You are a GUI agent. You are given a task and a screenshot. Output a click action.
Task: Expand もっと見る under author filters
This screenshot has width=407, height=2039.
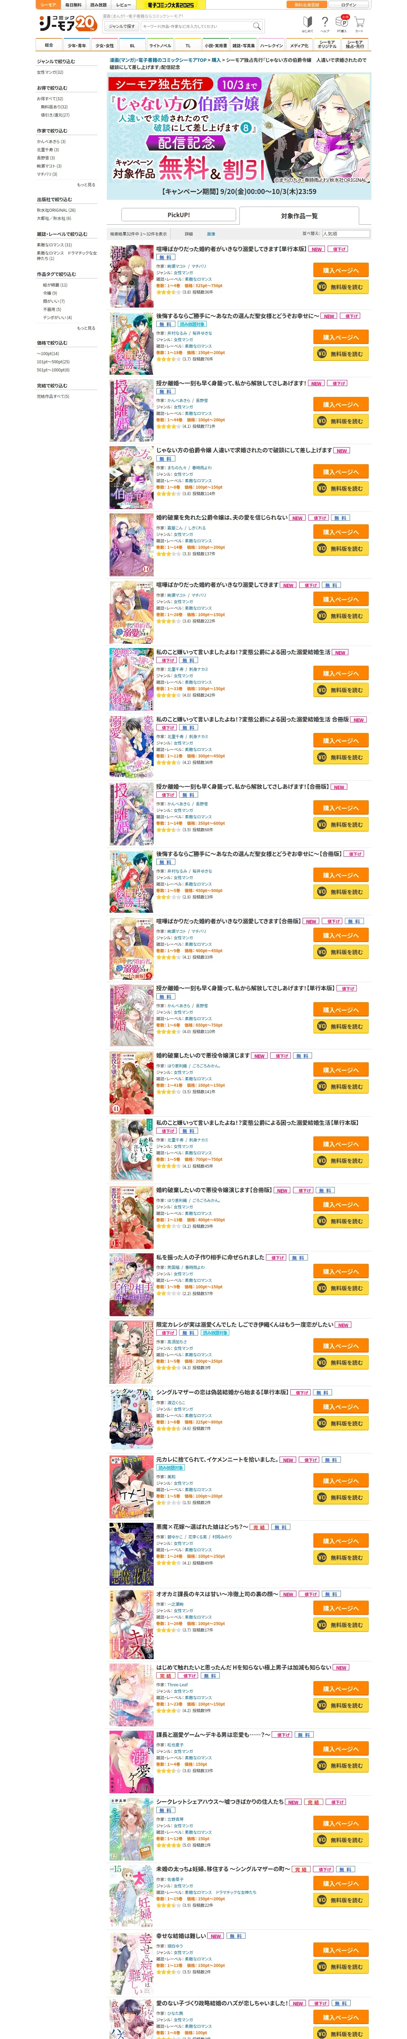pos(85,185)
